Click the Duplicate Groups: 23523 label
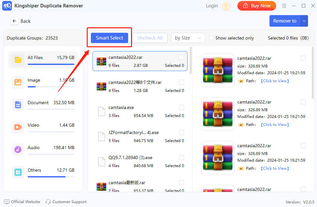The height and width of the screenshot is (207, 317). [x=32, y=38]
